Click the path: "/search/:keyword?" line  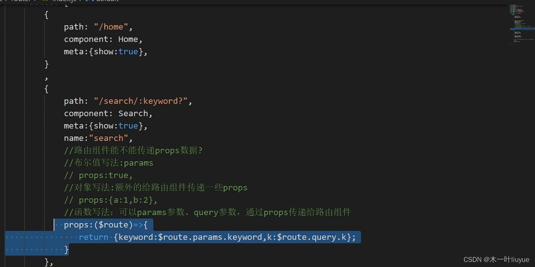[x=128, y=101]
